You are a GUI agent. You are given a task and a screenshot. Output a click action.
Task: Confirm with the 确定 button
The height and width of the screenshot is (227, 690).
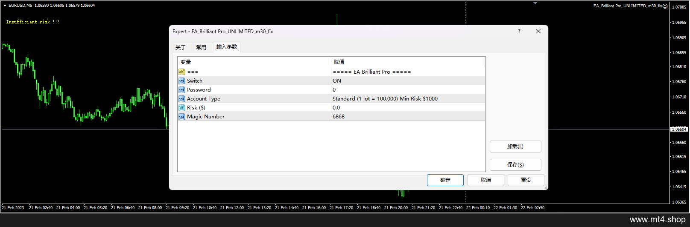[445, 180]
